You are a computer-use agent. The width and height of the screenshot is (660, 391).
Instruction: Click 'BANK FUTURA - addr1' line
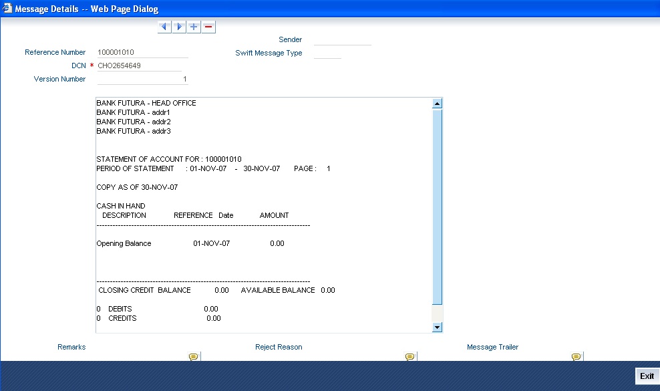133,112
